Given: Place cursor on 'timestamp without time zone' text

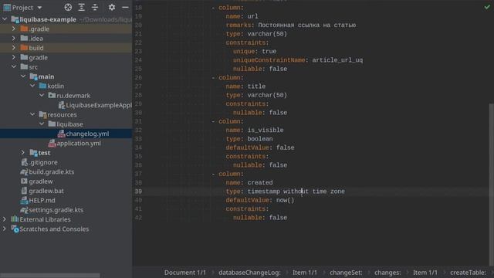Looking at the screenshot, I should point(296,192).
